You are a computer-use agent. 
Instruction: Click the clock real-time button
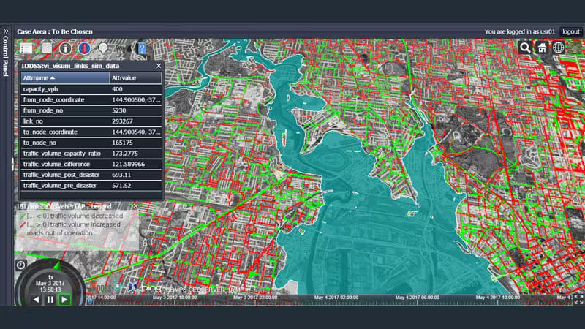point(20,265)
